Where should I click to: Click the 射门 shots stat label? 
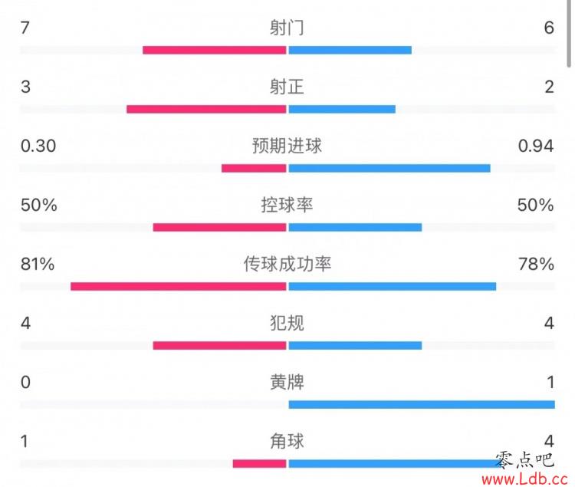287,28
